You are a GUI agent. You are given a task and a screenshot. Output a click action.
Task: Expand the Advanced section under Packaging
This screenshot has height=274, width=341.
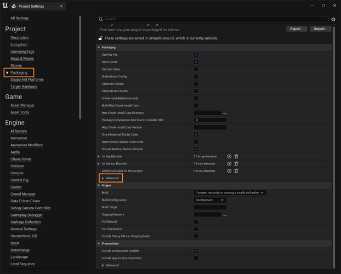110,178
